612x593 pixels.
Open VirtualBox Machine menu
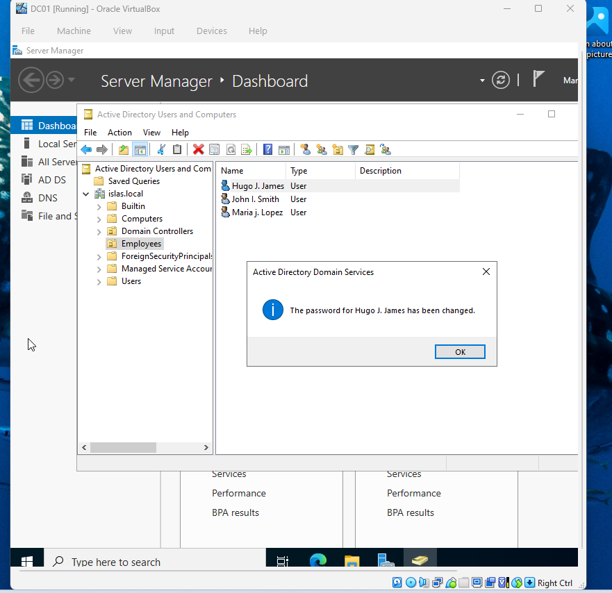tap(74, 31)
